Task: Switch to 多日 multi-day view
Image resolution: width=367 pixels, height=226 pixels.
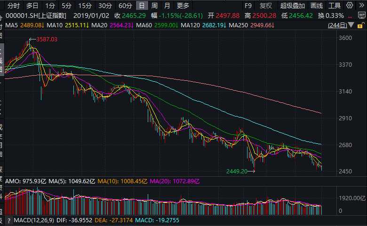Action: click(32, 6)
